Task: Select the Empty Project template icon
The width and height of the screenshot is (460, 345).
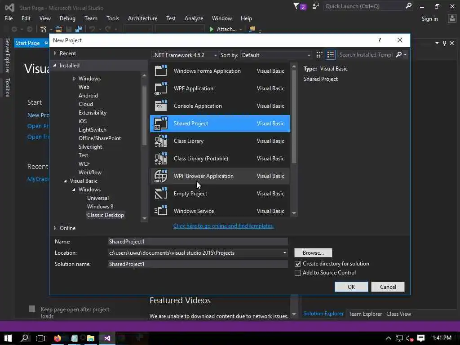Action: [x=161, y=193]
